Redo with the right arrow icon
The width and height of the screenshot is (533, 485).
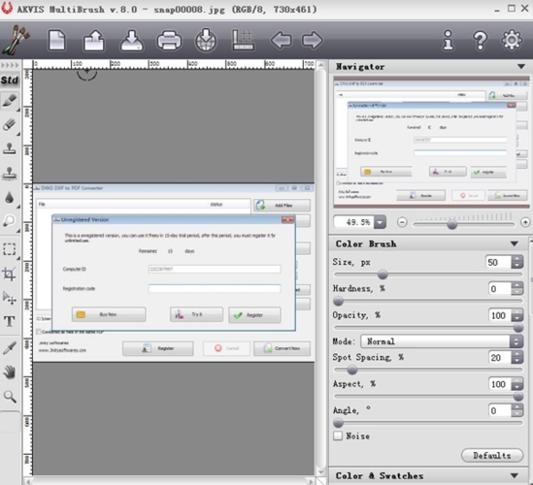click(312, 41)
